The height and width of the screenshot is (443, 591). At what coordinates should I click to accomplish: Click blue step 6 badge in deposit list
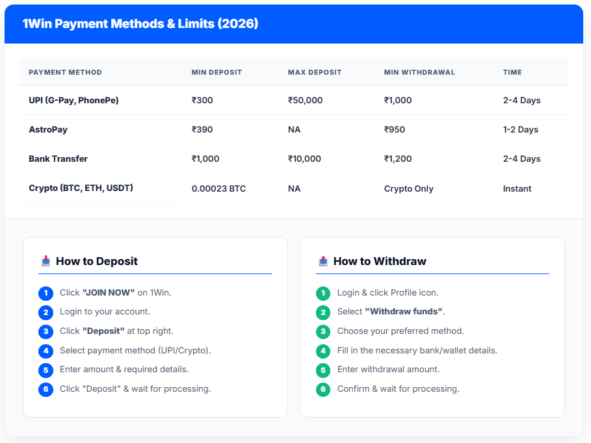point(46,389)
